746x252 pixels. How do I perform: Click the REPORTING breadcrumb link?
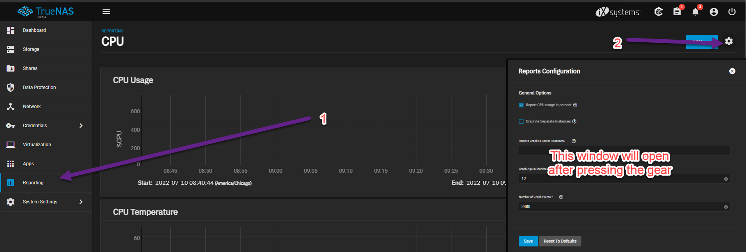click(112, 31)
